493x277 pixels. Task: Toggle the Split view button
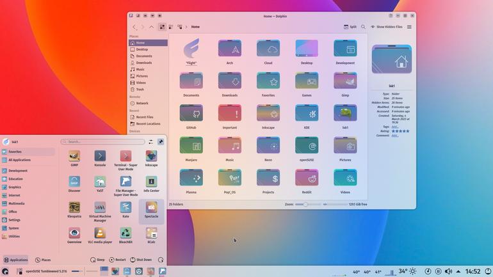(350, 27)
